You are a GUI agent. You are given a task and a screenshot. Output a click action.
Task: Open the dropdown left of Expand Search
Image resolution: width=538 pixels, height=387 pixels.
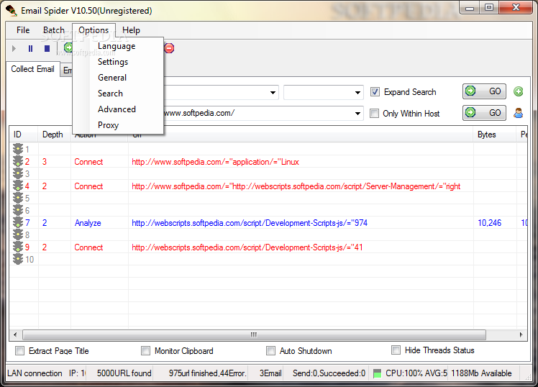(323, 93)
